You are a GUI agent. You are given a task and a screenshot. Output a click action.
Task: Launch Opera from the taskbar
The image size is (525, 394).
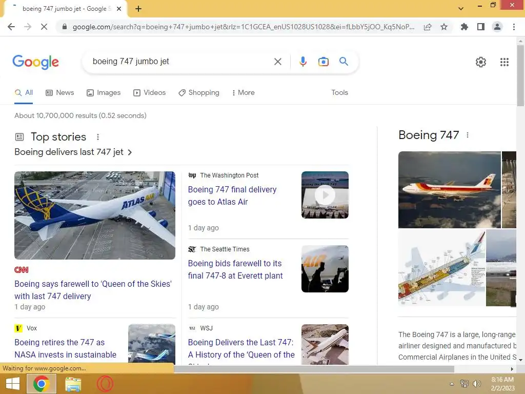[105, 384]
